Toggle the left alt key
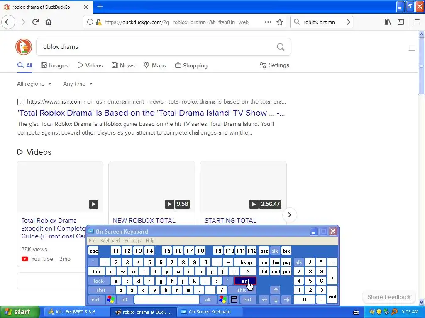Screen dimensions: 425x318 (125, 300)
